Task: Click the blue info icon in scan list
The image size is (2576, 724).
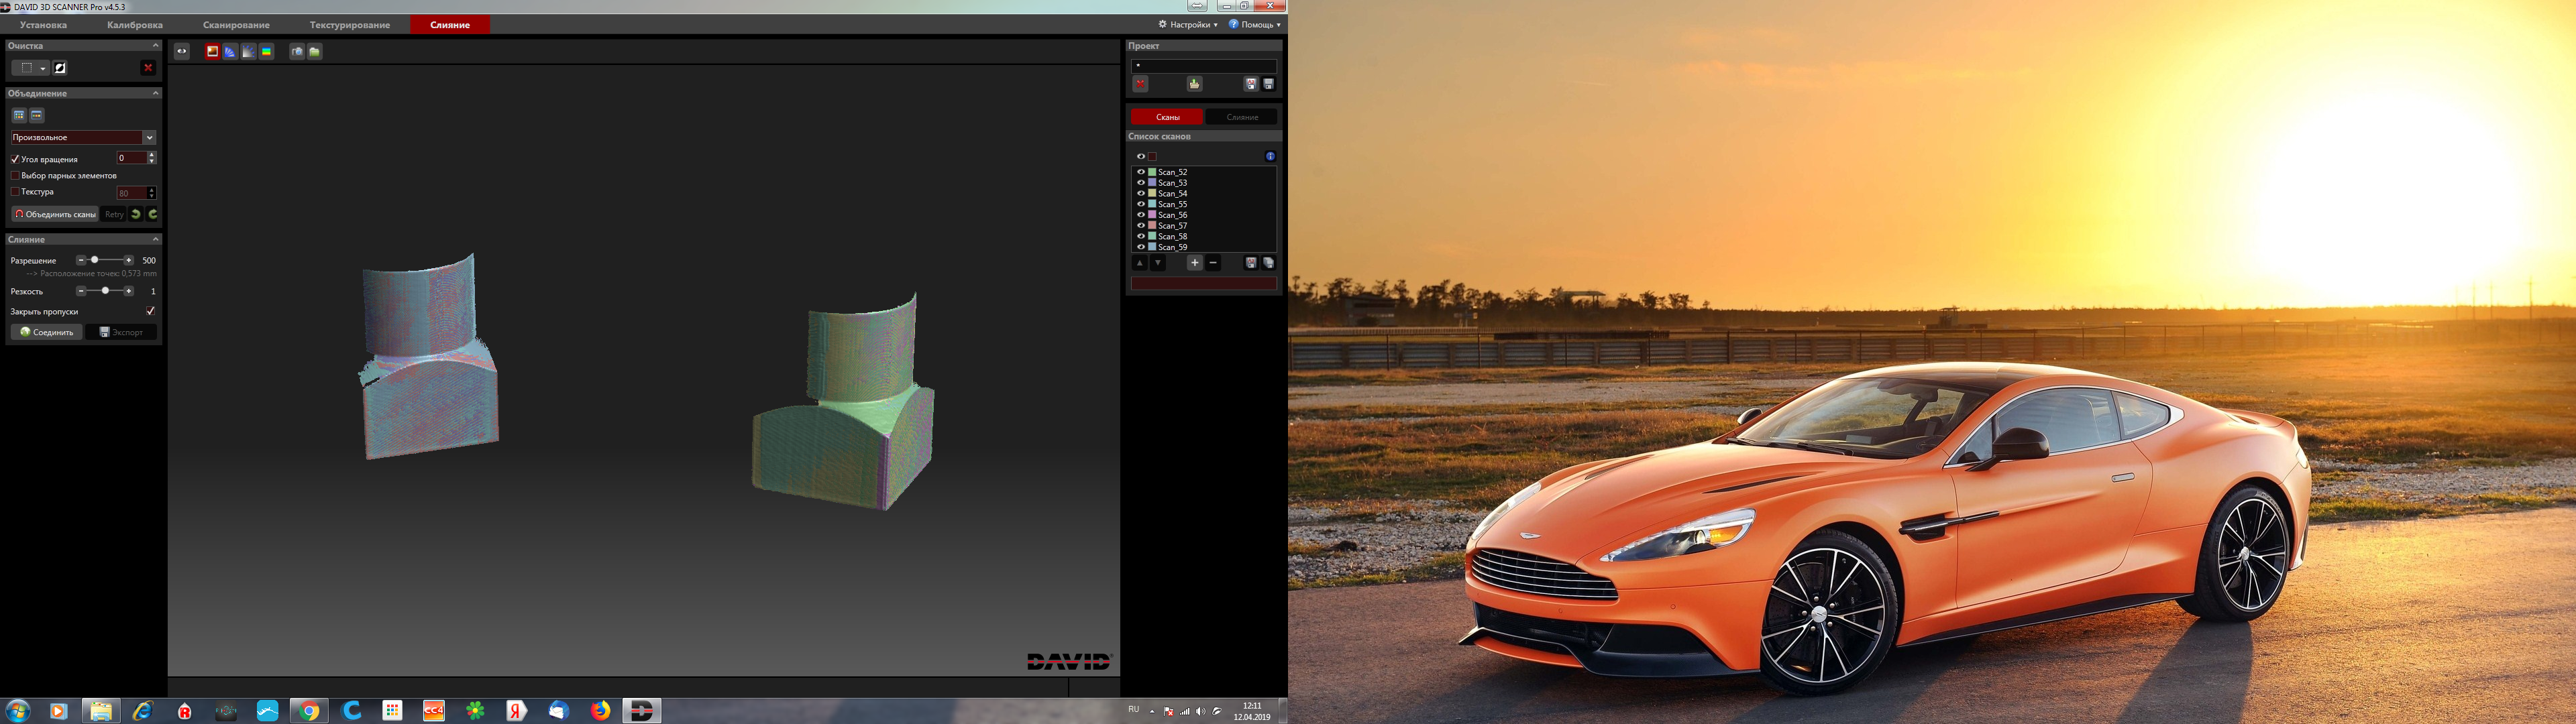Action: click(x=1270, y=156)
